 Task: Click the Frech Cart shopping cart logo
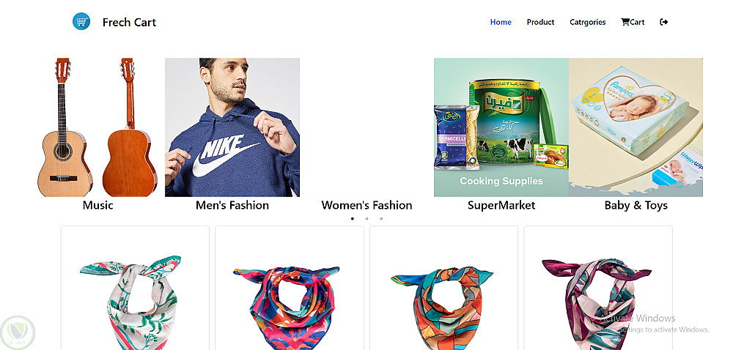tap(81, 21)
